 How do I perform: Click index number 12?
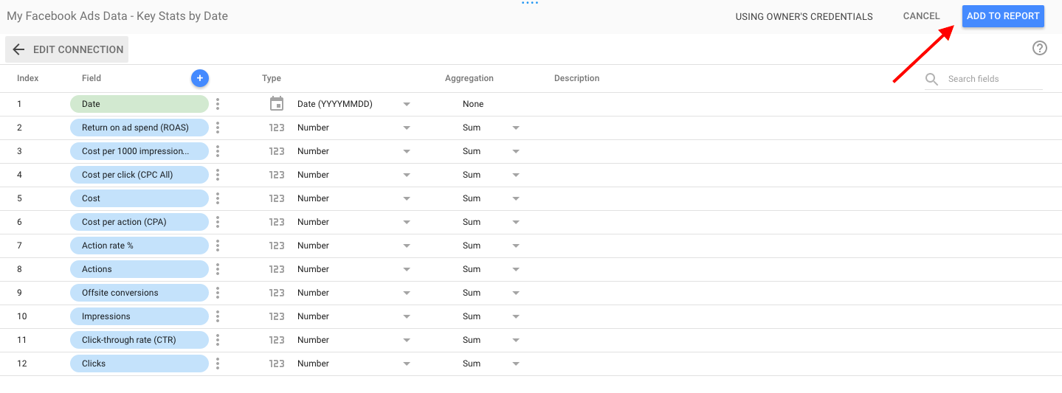22,364
